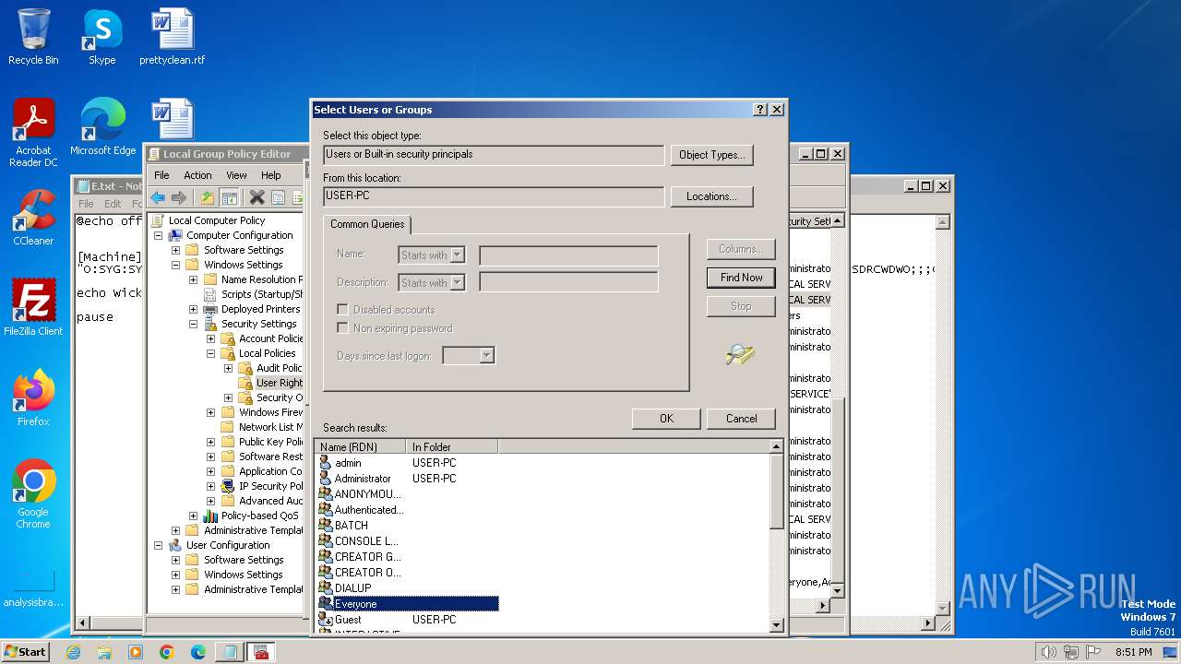
Task: Select User Rights Assignment tree item
Action: click(x=279, y=383)
